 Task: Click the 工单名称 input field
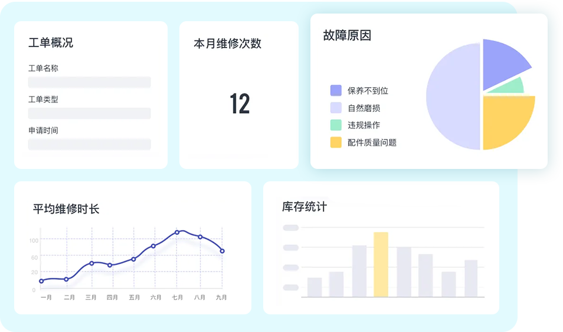89,82
